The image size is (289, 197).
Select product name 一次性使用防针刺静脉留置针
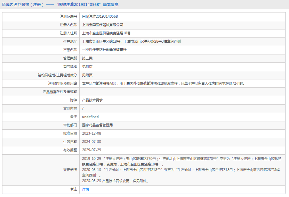pos(104,50)
